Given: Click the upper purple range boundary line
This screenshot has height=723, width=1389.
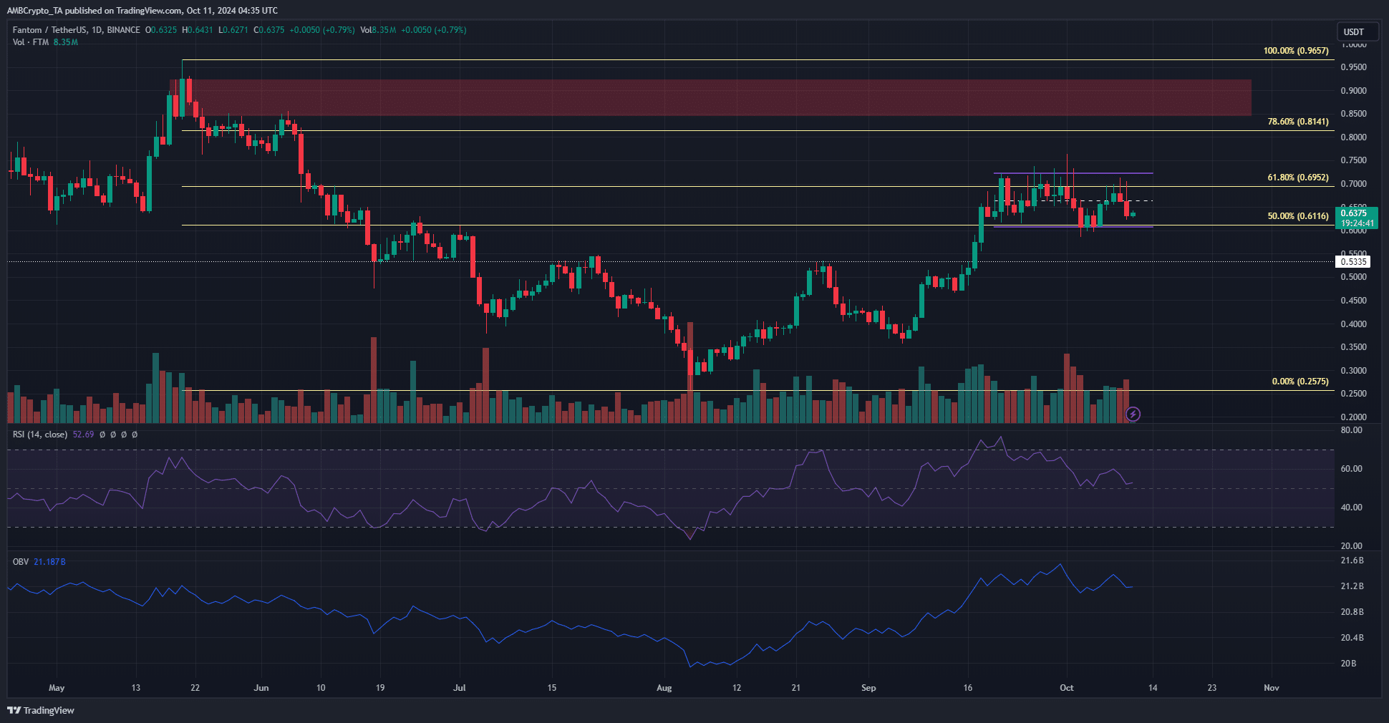Looking at the screenshot, I should pyautogui.click(x=1073, y=173).
